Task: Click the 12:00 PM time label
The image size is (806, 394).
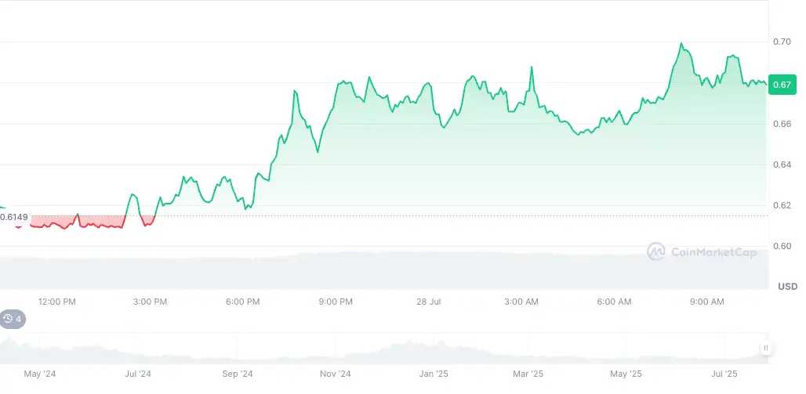Action: (x=57, y=302)
